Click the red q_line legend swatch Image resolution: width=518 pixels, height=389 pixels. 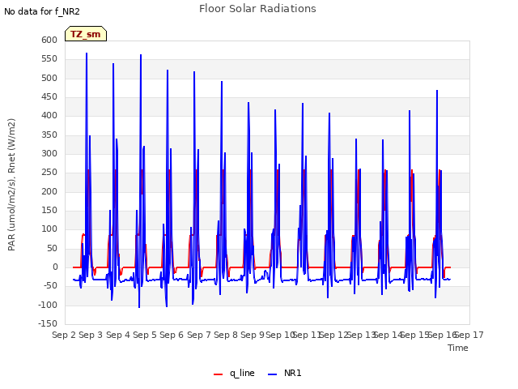218,374
